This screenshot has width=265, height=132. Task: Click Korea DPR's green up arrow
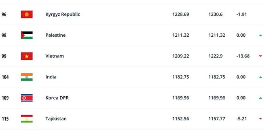(x=260, y=98)
